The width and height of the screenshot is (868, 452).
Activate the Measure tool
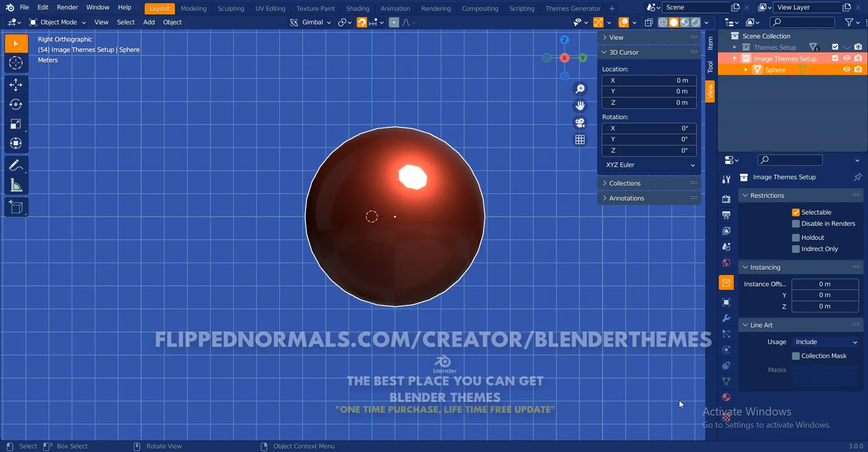pyautogui.click(x=16, y=186)
